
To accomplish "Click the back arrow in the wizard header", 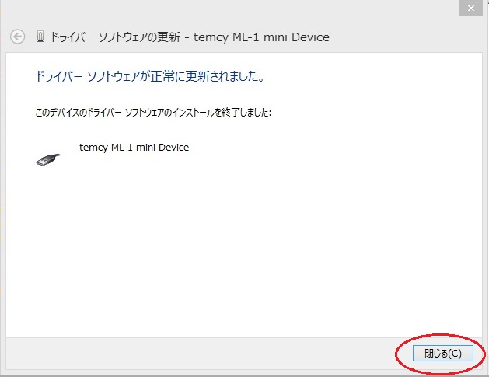I will (x=17, y=37).
